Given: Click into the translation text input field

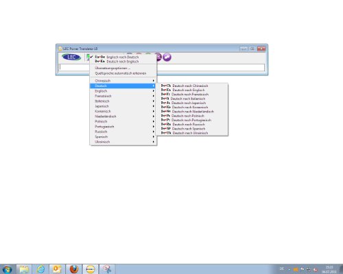Looking at the screenshot, I should pos(162,67).
